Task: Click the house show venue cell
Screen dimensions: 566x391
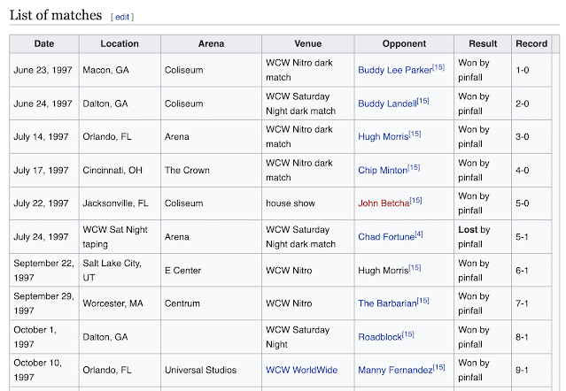Action: 308,203
